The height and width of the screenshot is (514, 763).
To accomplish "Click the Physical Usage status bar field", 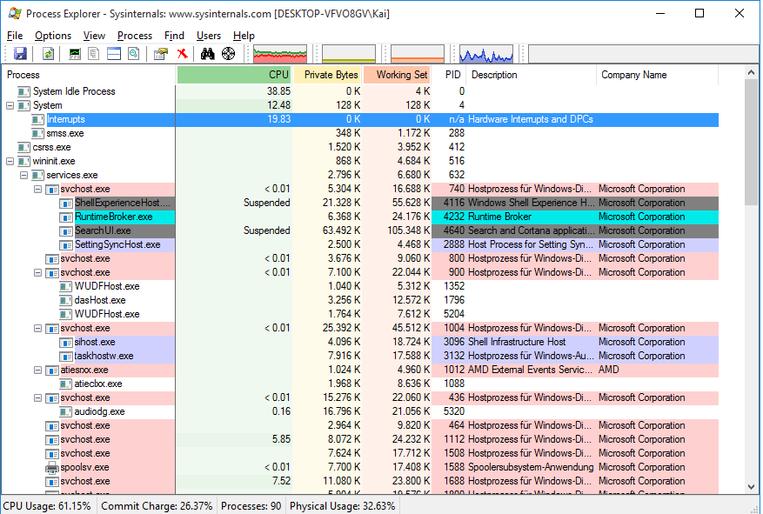I will pos(343,506).
